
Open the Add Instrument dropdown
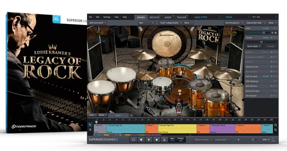point(99,22)
